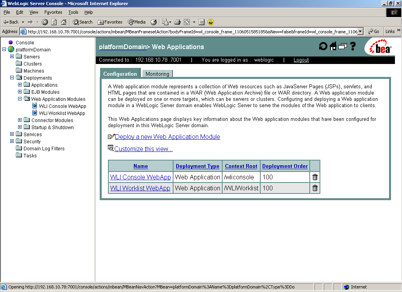The height and width of the screenshot is (292, 402).
Task: Open the Favorites toolbar button
Action: 110,22
